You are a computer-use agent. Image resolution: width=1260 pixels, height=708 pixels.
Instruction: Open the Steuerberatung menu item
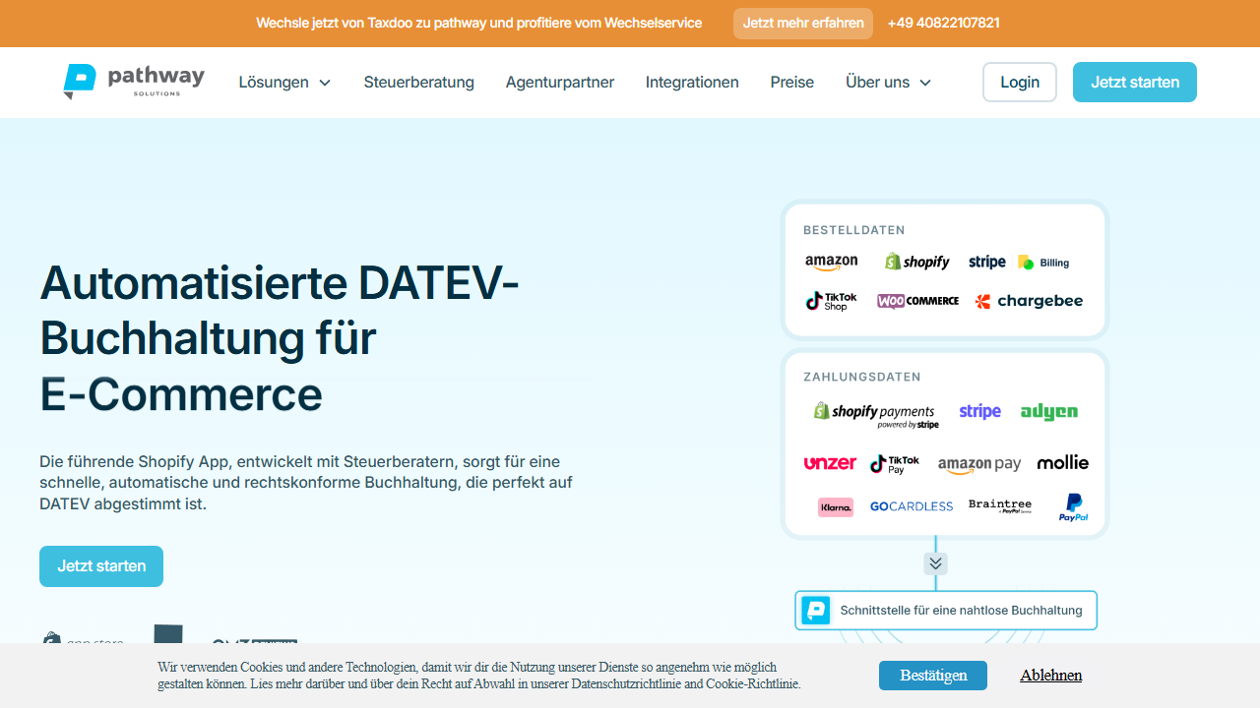[419, 83]
